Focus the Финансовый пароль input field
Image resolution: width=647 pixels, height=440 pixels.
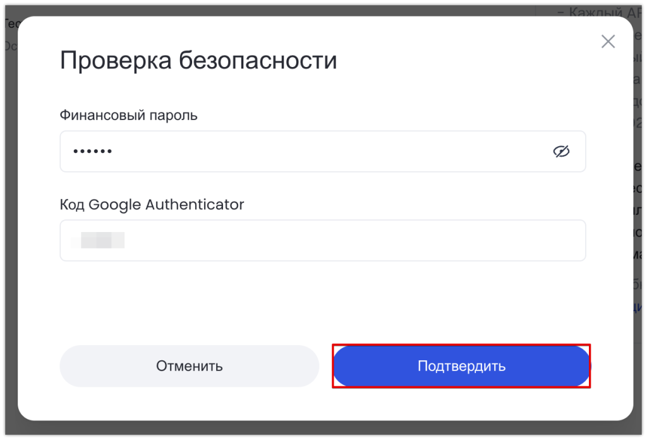(x=323, y=152)
